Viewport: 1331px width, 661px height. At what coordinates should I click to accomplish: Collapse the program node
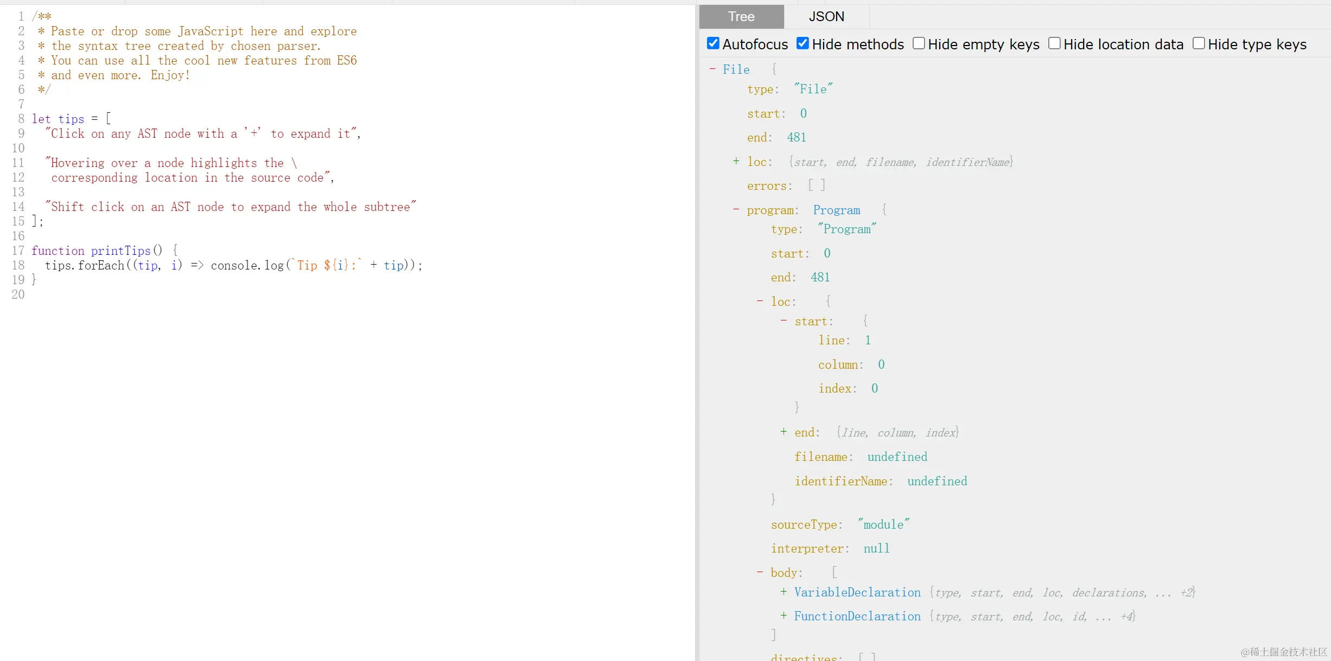(736, 209)
